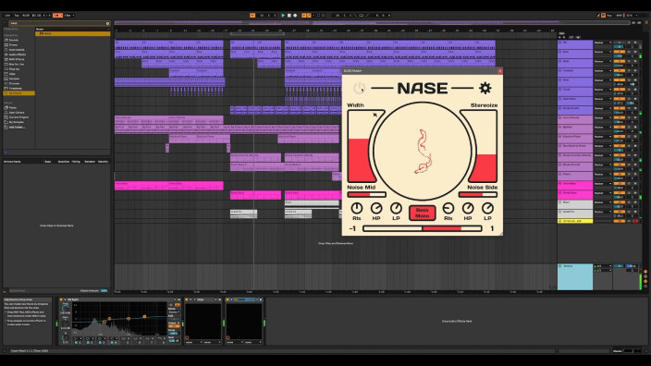Click the Stop button in transport bar
Screen dimensions: 651x366
[289, 16]
